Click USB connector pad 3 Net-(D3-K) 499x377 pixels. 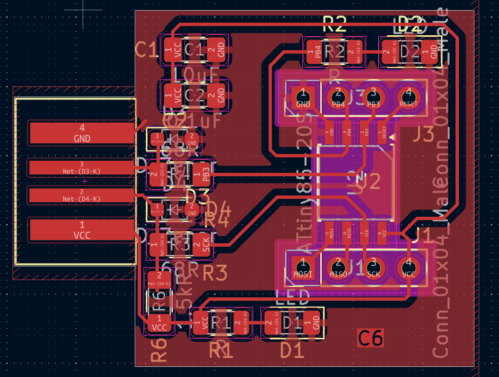coord(82,168)
